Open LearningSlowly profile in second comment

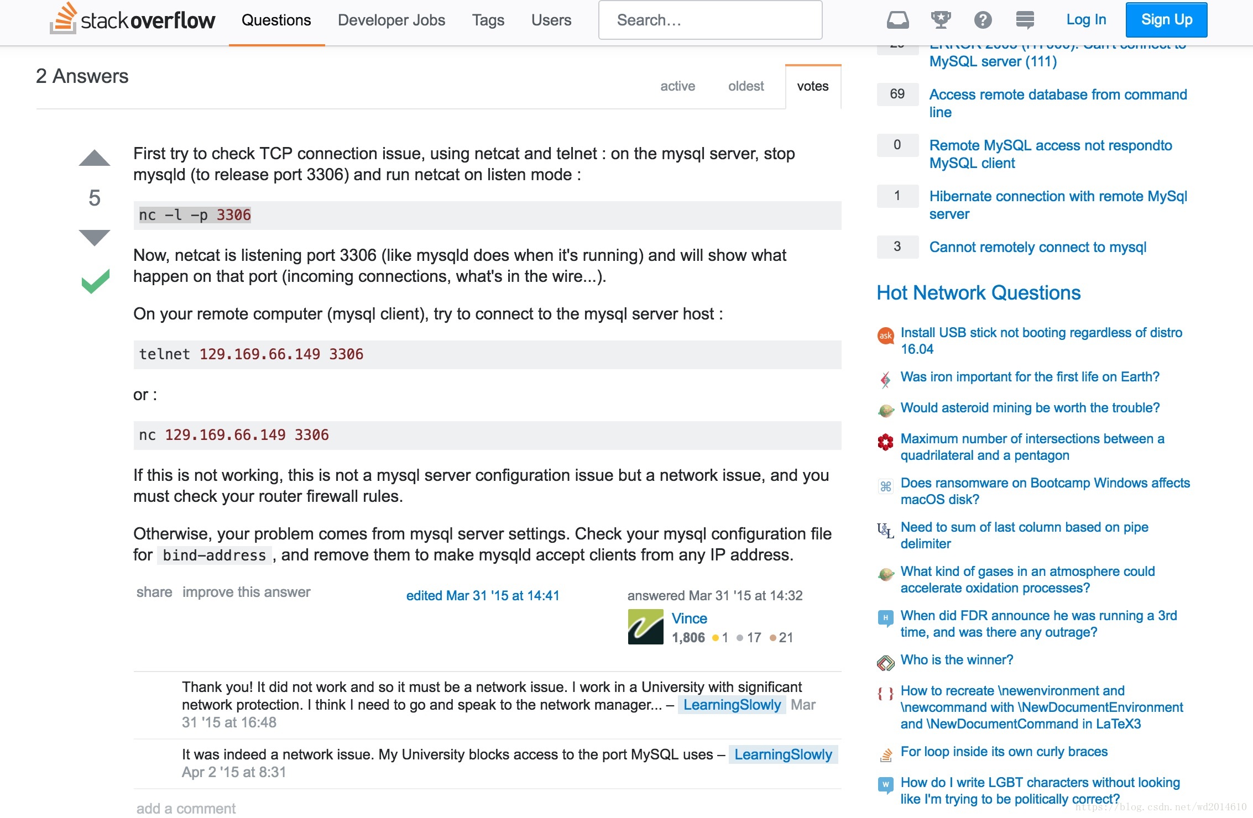coord(783,754)
